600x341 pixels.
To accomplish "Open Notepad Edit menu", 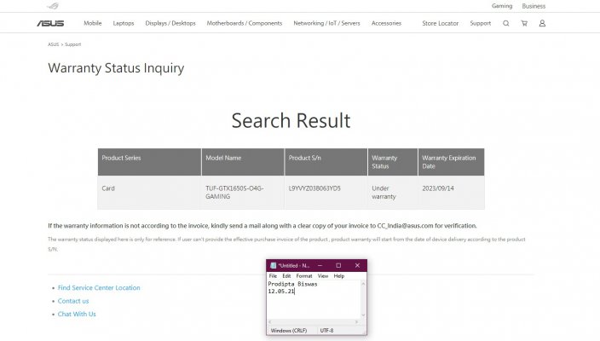I will tap(286, 275).
